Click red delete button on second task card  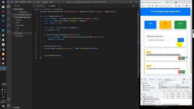[x=180, y=72]
